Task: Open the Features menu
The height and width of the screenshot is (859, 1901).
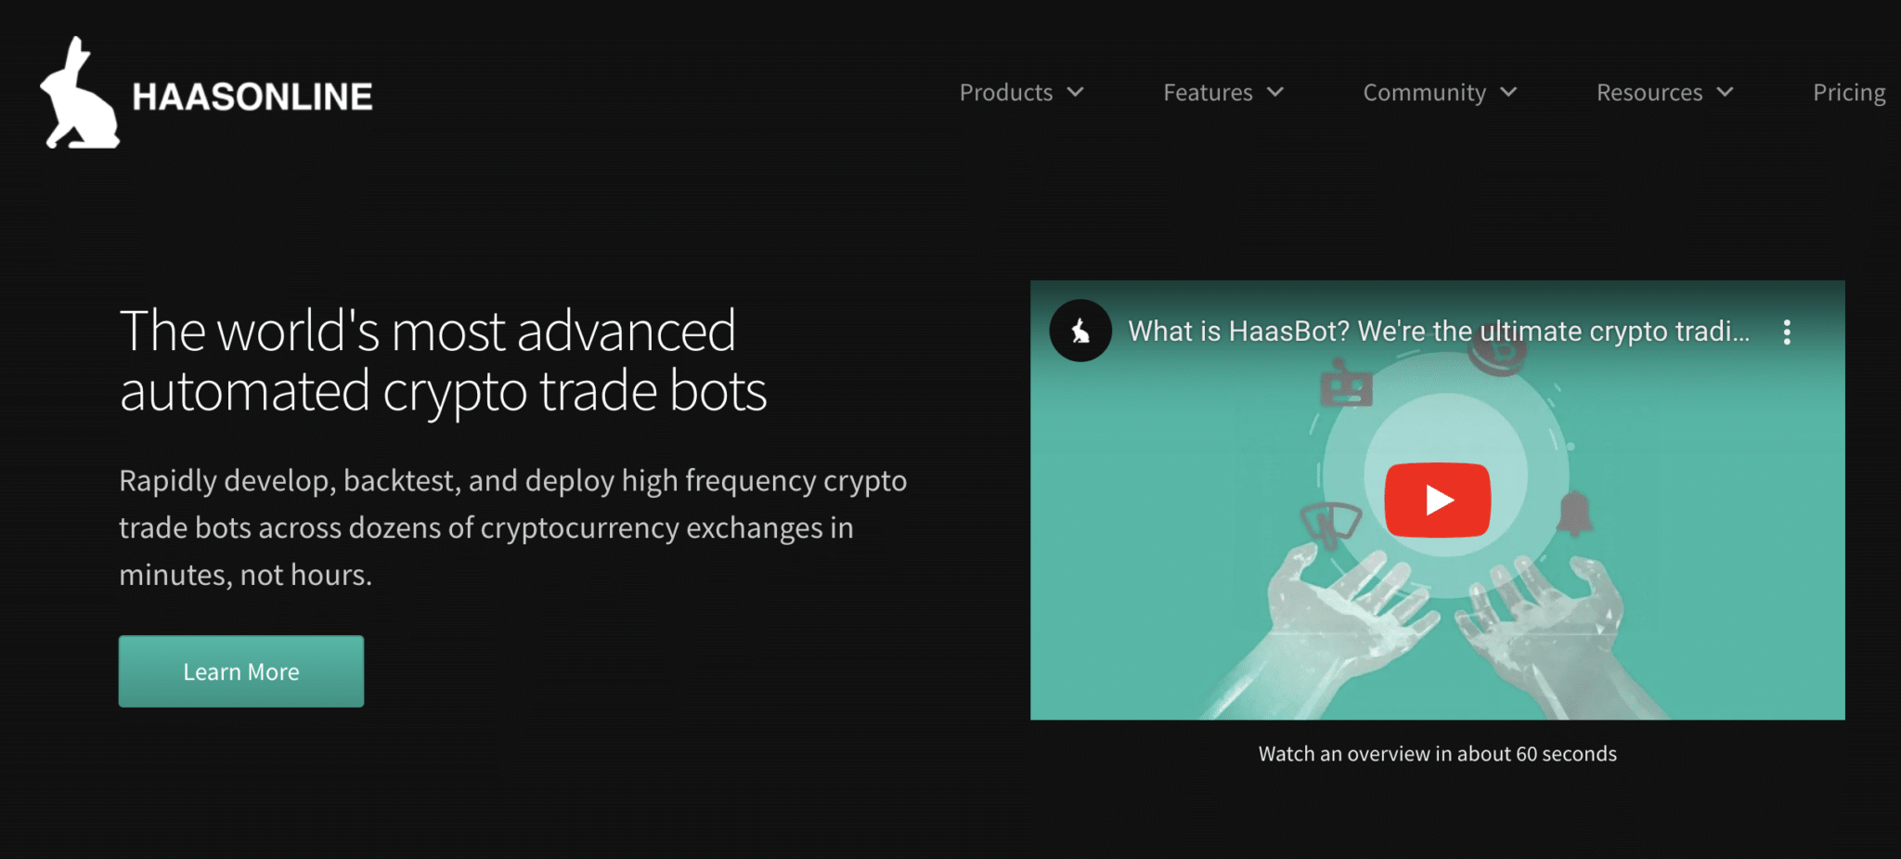Action: [1208, 93]
